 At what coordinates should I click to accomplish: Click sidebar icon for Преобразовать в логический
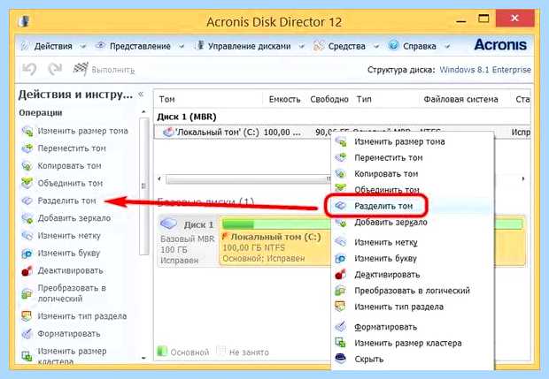click(x=27, y=293)
